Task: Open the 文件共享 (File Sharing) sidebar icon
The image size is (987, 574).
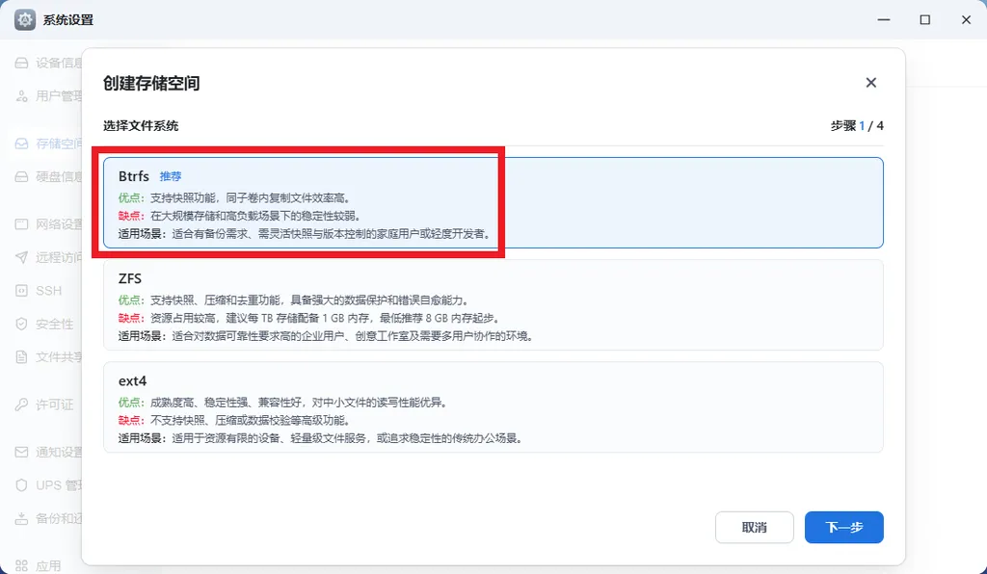Action: coord(21,357)
